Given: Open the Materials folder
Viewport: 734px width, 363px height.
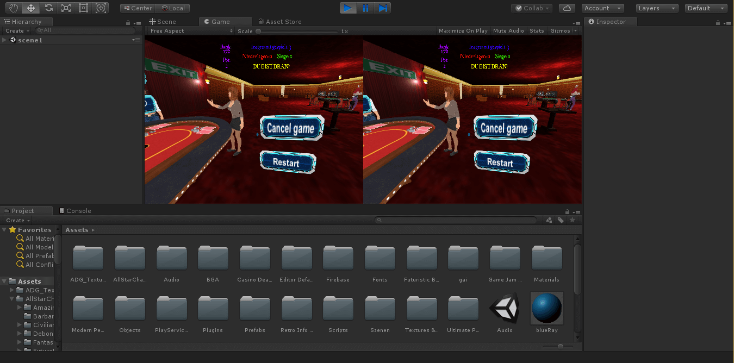Looking at the screenshot, I should click(x=546, y=263).
